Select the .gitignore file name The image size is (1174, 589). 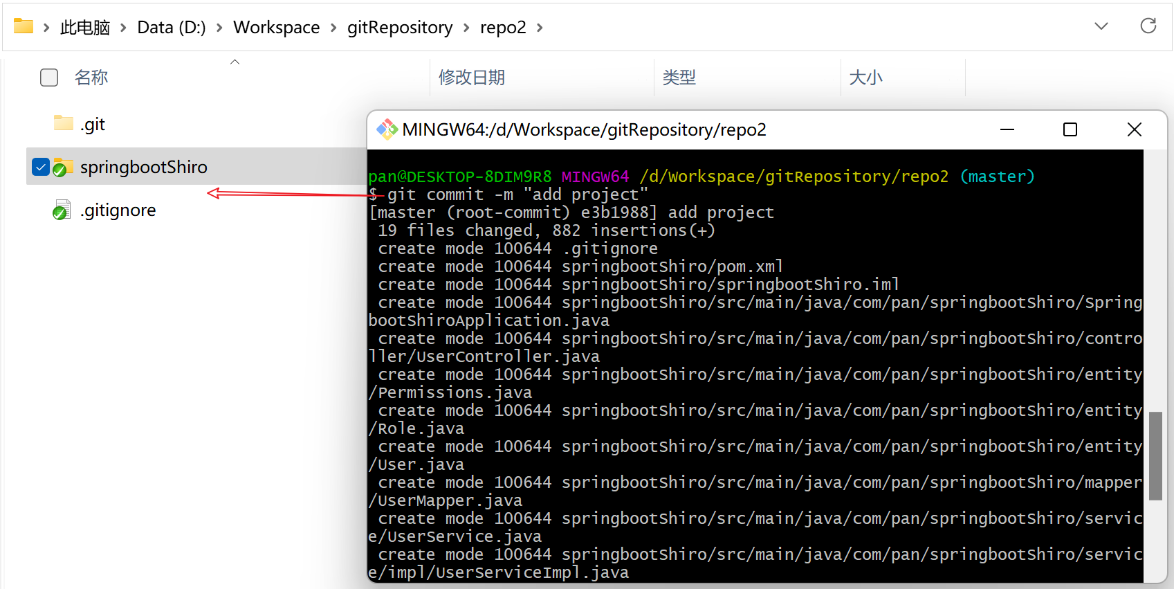[x=118, y=210]
